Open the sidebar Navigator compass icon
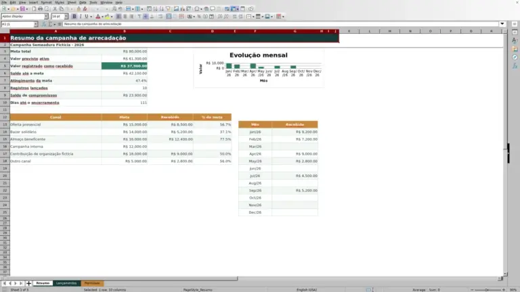520x292 pixels. point(515,57)
